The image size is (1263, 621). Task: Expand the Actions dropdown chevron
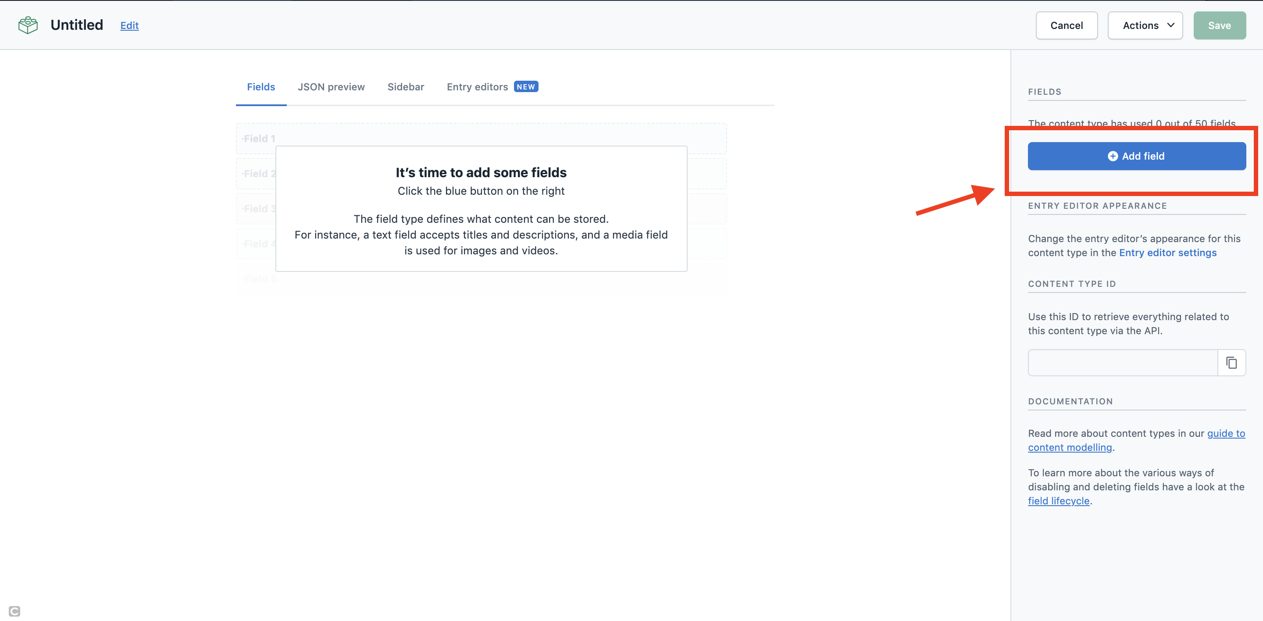1171,25
